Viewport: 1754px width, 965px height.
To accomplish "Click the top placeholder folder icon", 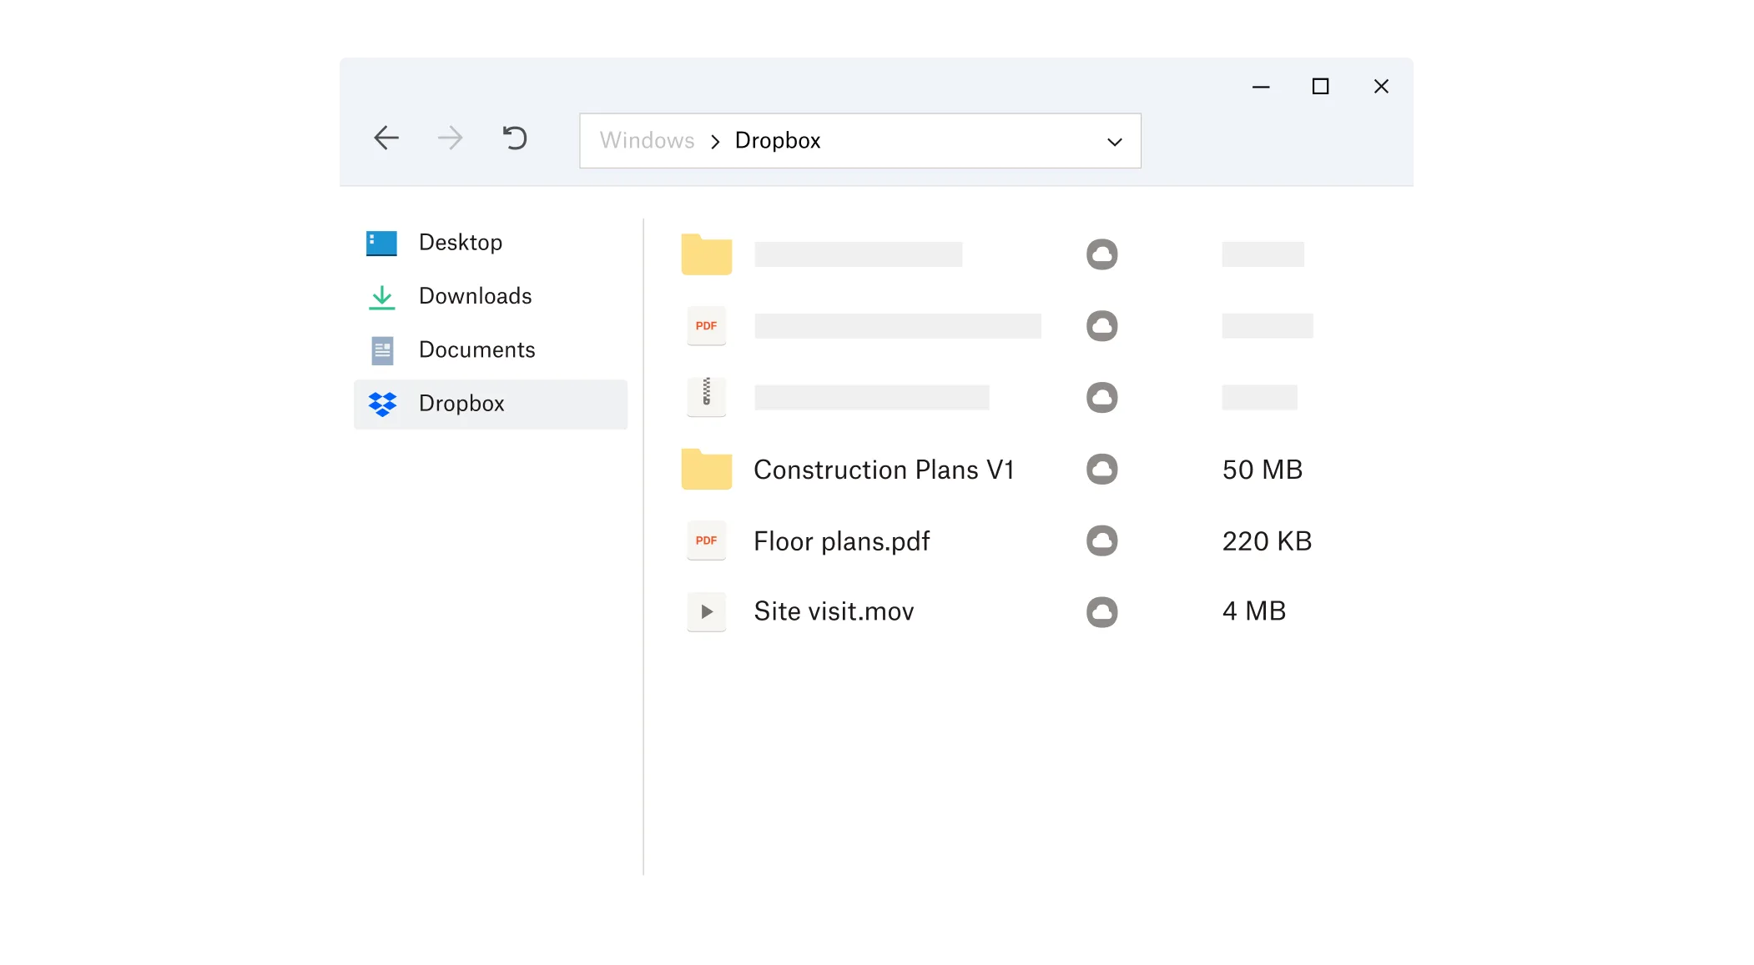I will (706, 254).
